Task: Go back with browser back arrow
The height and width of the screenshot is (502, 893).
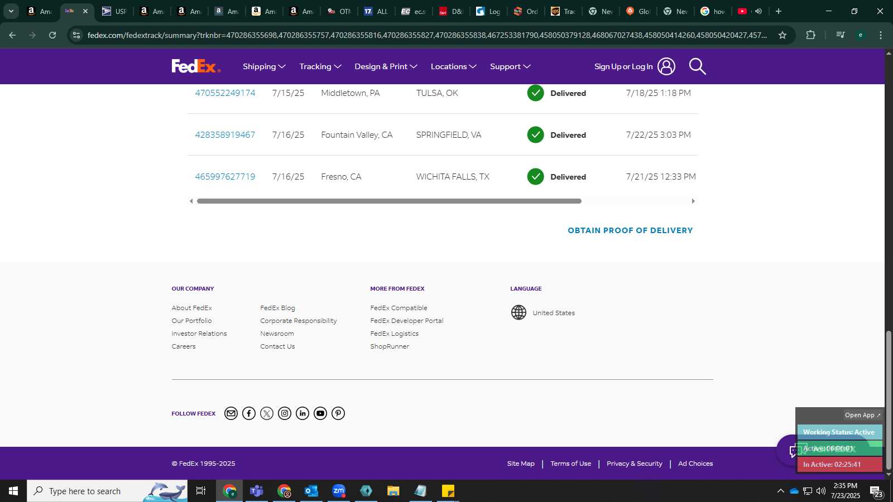Action: click(x=12, y=35)
